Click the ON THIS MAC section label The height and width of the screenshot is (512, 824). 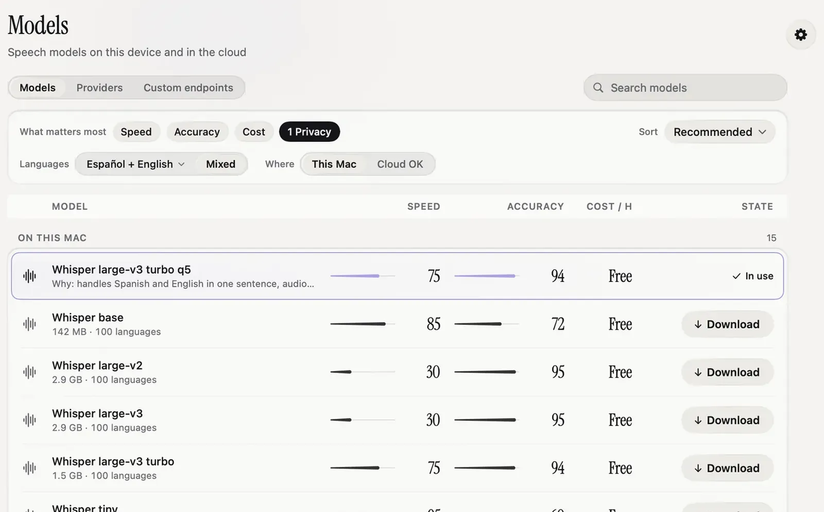tap(52, 238)
